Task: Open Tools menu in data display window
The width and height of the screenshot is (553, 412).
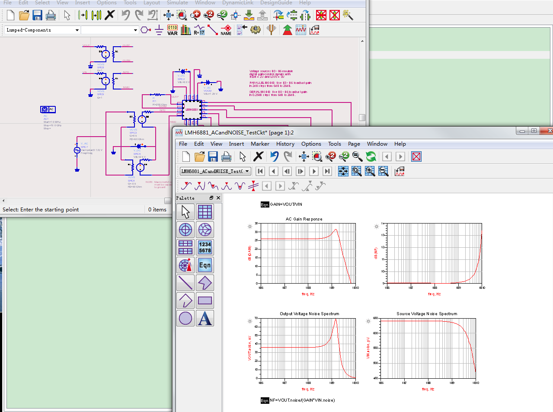Action: coord(335,144)
